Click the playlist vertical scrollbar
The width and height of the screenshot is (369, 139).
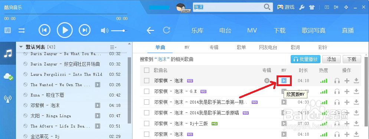point(129,90)
